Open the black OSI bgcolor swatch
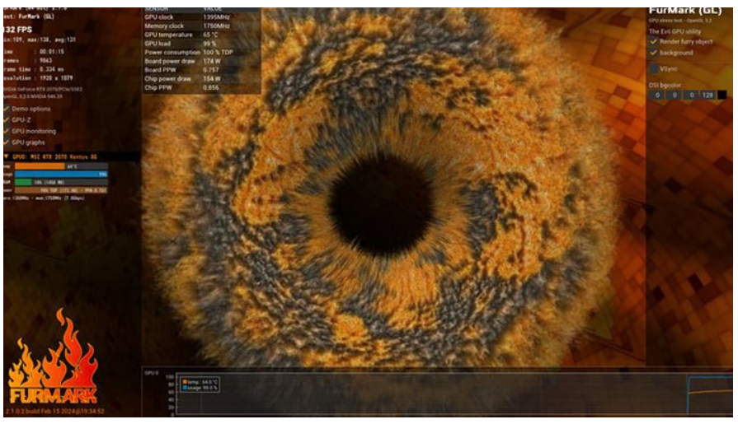 721,95
